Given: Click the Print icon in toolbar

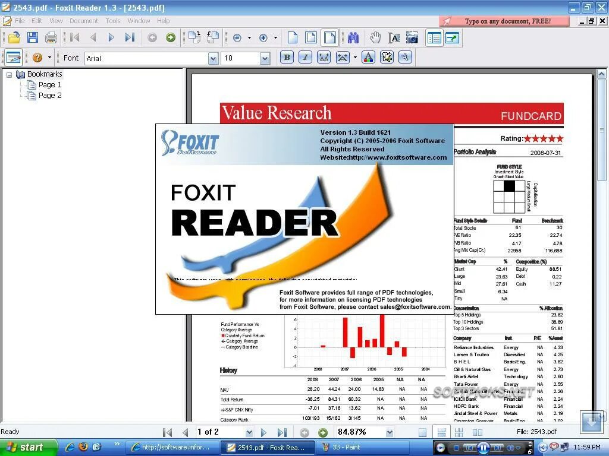Looking at the screenshot, I should pyautogui.click(x=51, y=37).
